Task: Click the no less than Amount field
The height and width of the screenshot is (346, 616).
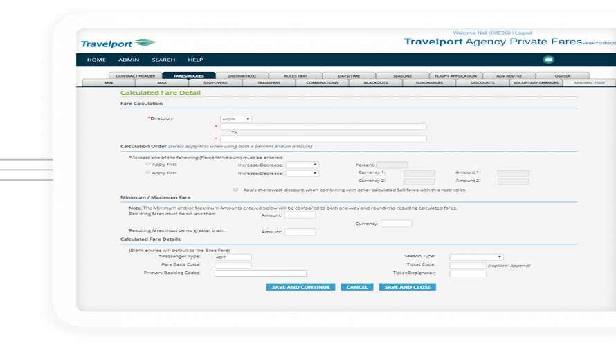Action: (x=300, y=215)
